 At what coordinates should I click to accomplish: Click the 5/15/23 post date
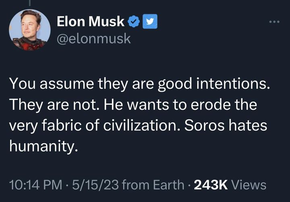click(x=95, y=185)
